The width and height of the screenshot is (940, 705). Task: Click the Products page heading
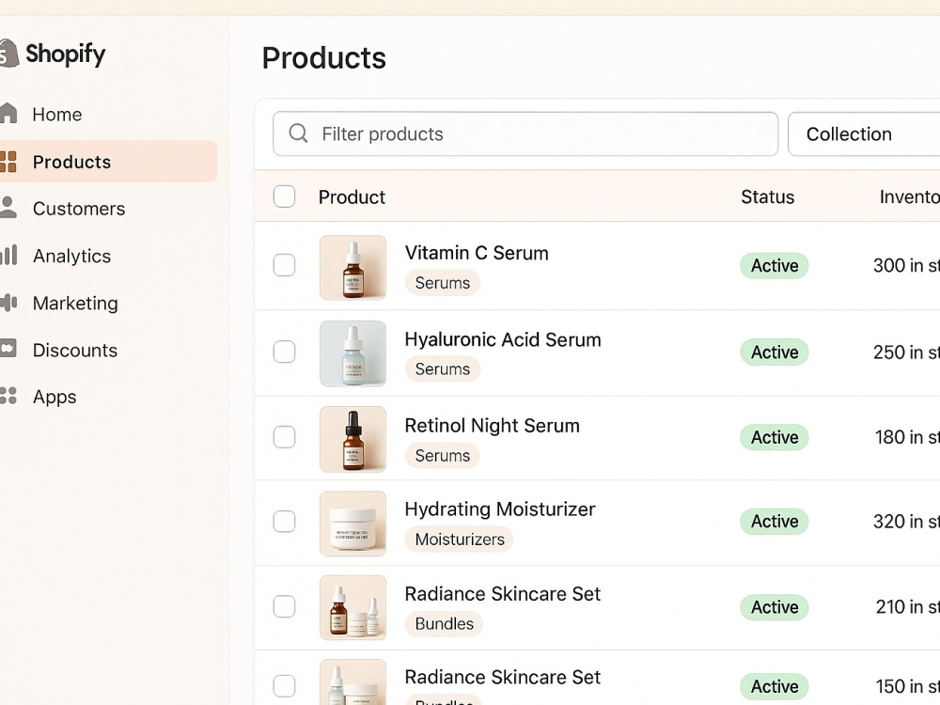tap(323, 58)
